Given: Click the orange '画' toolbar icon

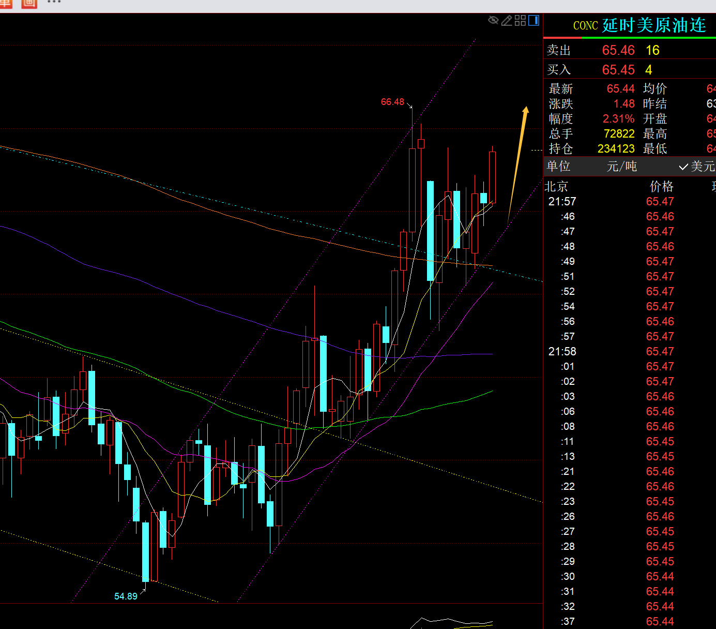Looking at the screenshot, I should [29, 3].
